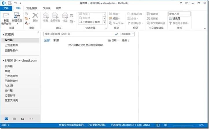Switch to the 视图 View ribbon tab
The width and height of the screenshot is (209, 129).
pyautogui.click(x=58, y=8)
